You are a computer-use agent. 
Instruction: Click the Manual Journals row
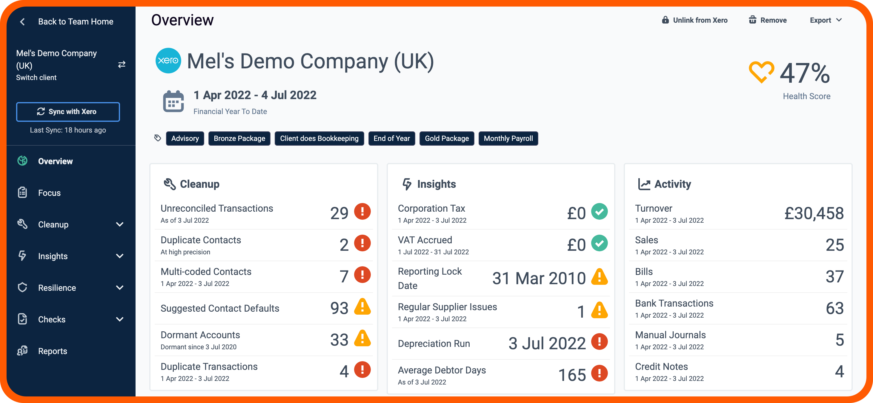click(738, 340)
